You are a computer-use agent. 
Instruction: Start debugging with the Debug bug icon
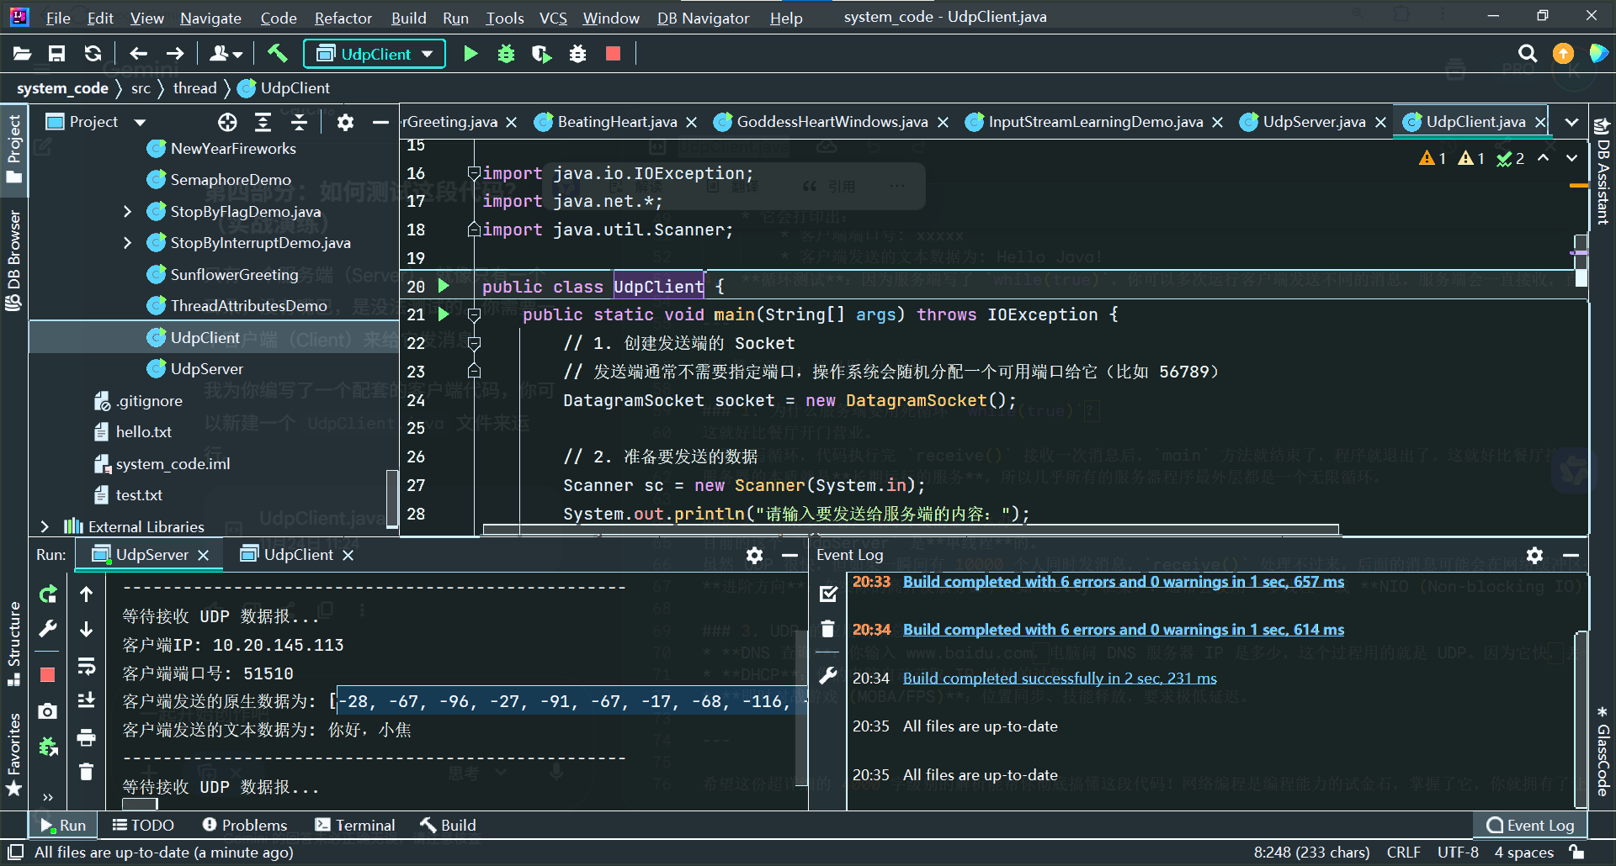point(506,54)
